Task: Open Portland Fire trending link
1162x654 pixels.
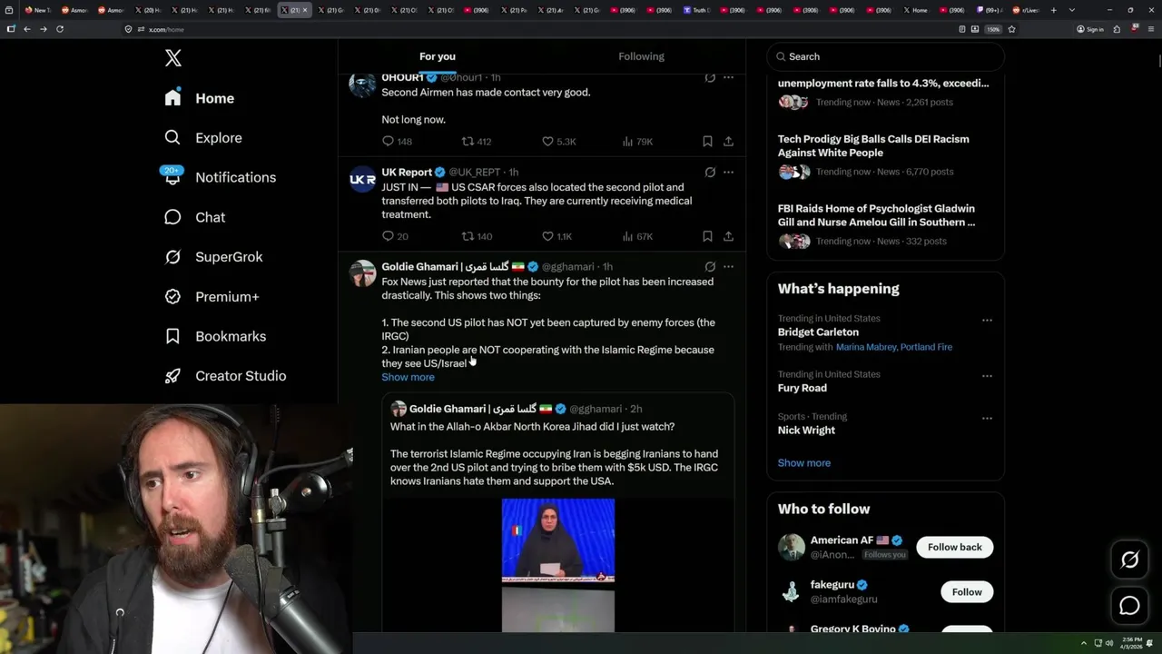Action: (x=924, y=347)
